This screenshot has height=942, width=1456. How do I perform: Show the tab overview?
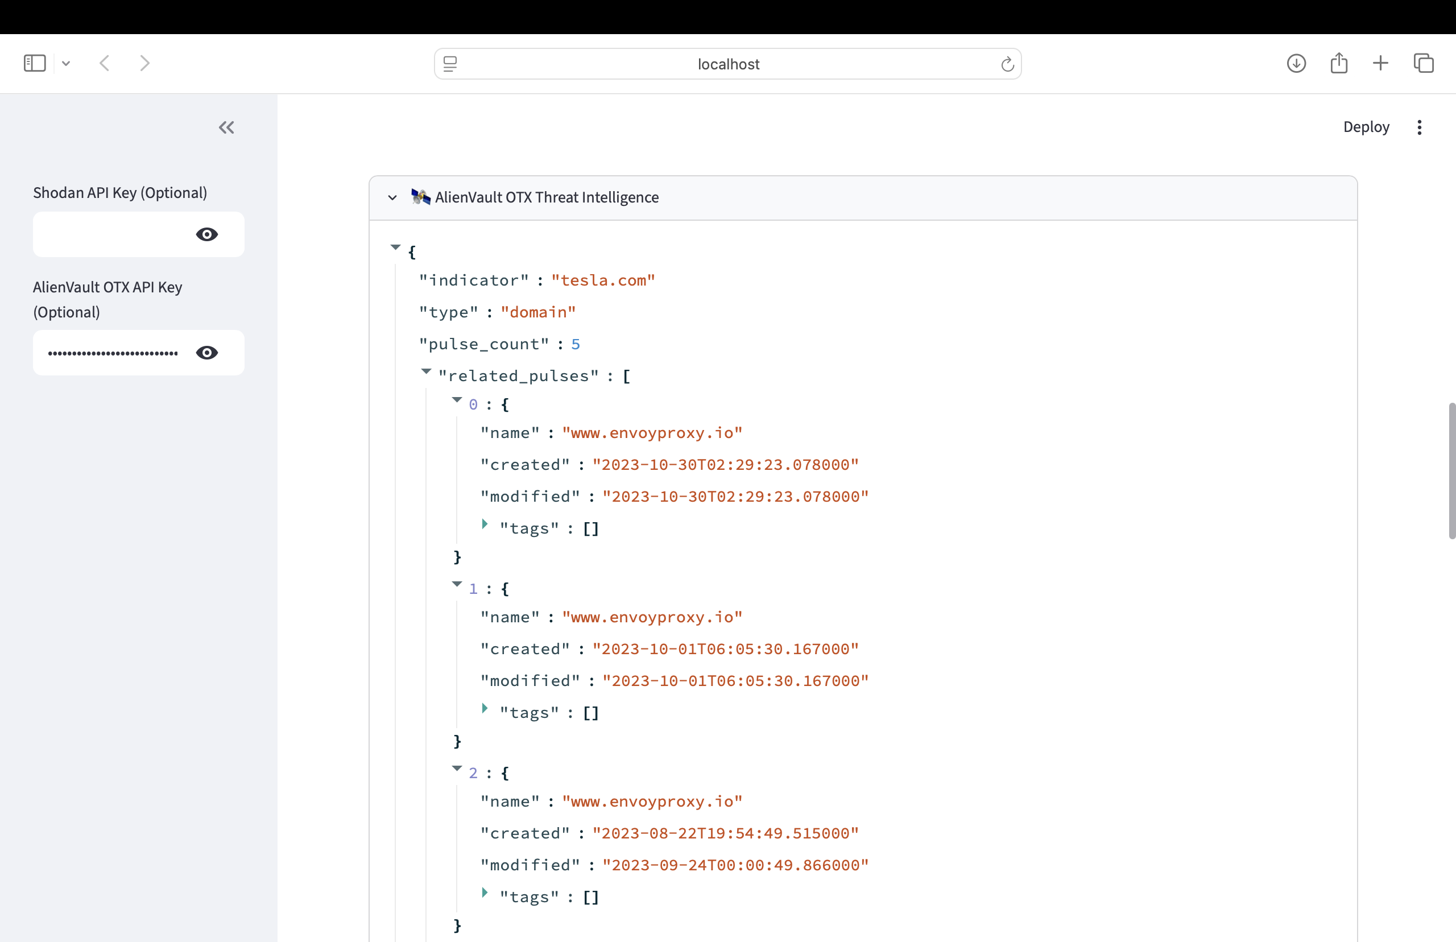pyautogui.click(x=1423, y=63)
